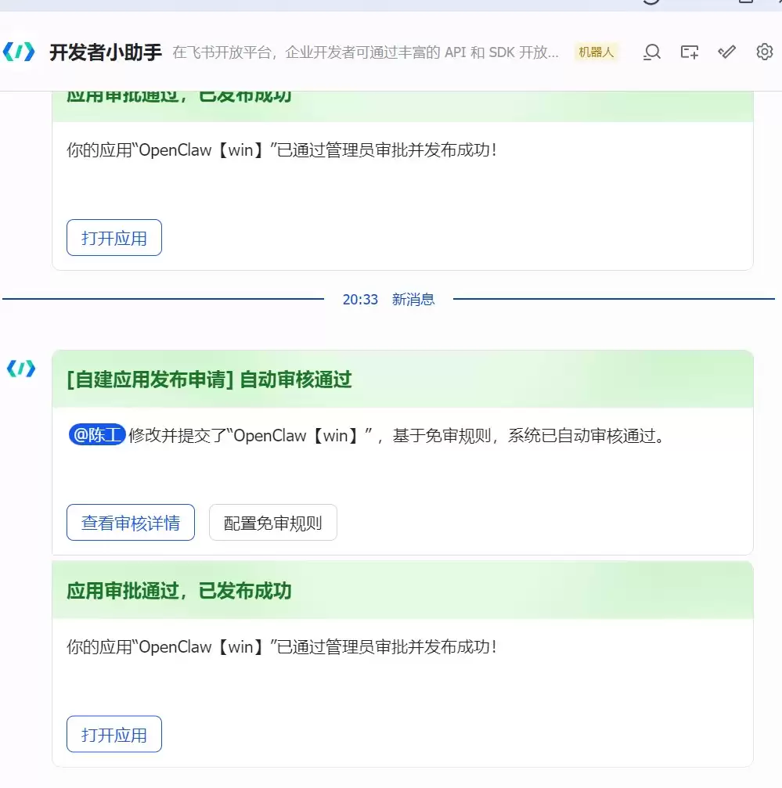Click the 查看审核详情 button
The height and width of the screenshot is (788, 782).
(131, 523)
